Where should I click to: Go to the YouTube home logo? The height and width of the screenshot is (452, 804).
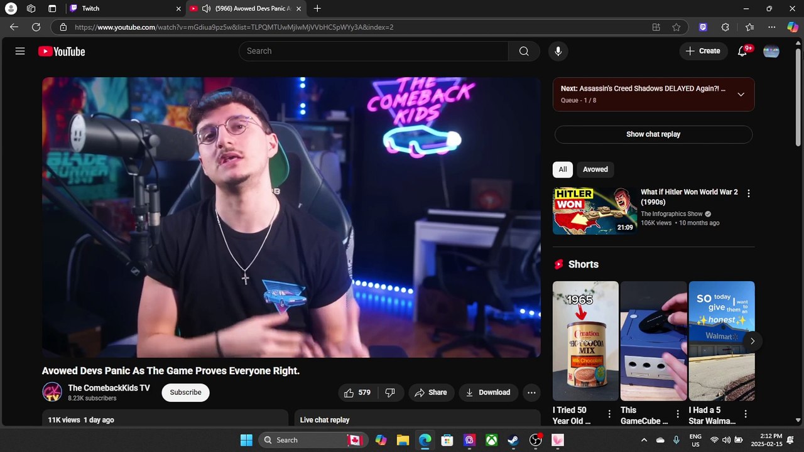coord(62,51)
